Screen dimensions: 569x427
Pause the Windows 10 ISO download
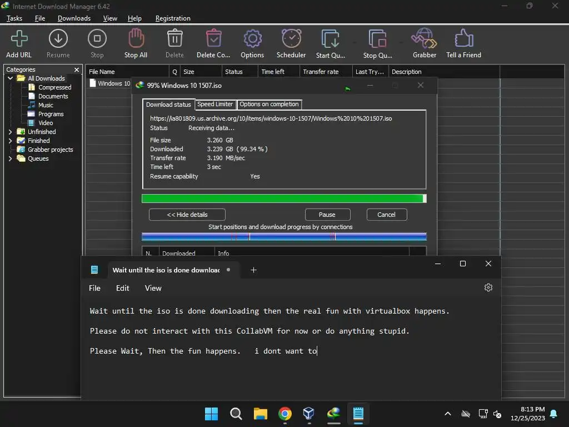(327, 215)
